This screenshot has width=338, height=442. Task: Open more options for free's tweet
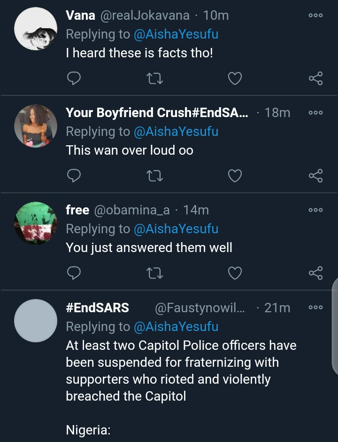click(315, 210)
